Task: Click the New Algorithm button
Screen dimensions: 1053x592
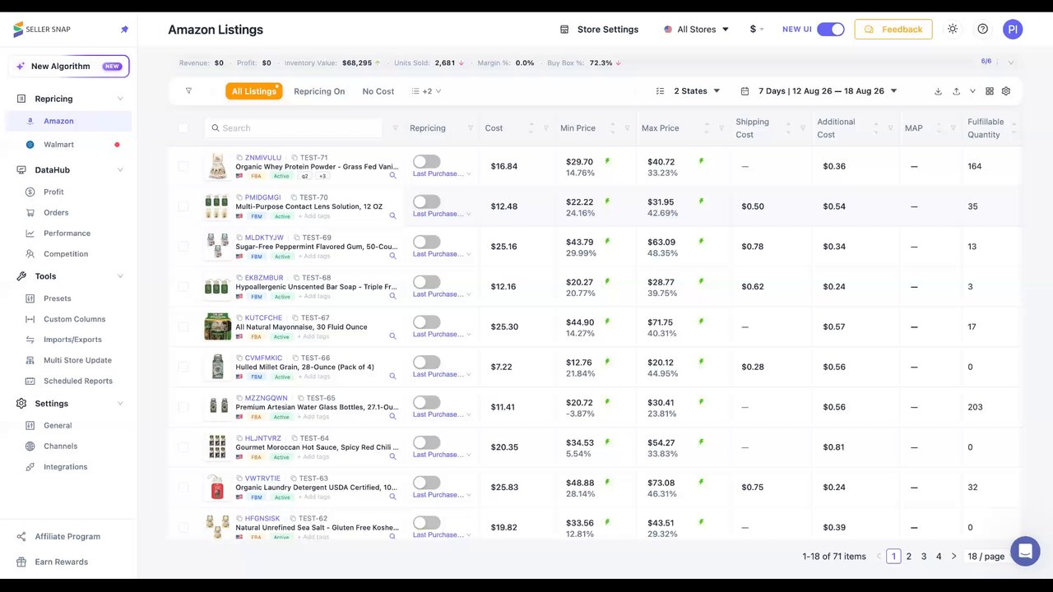Action: click(x=69, y=67)
